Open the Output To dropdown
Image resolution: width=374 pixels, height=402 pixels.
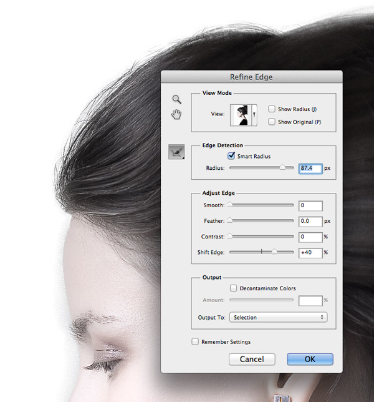pos(278,317)
